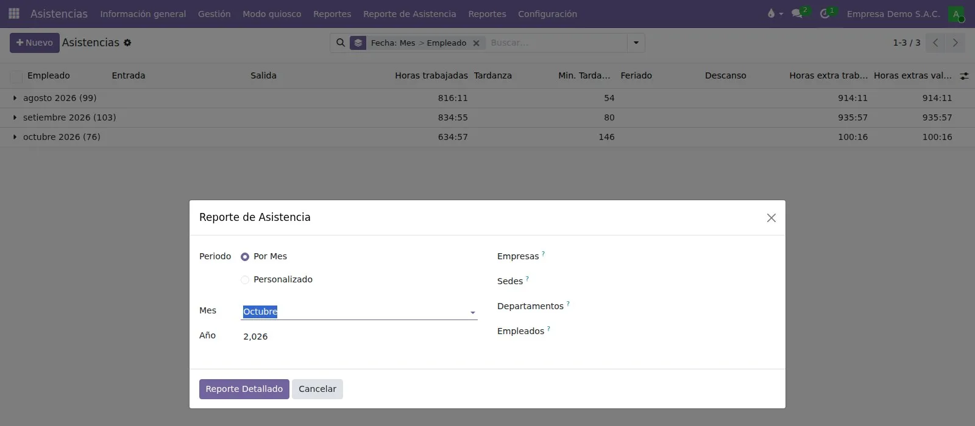Click the Empresas help question mark
The width and height of the screenshot is (975, 426).
click(x=543, y=254)
